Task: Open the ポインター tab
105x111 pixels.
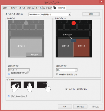Action: point(14,8)
